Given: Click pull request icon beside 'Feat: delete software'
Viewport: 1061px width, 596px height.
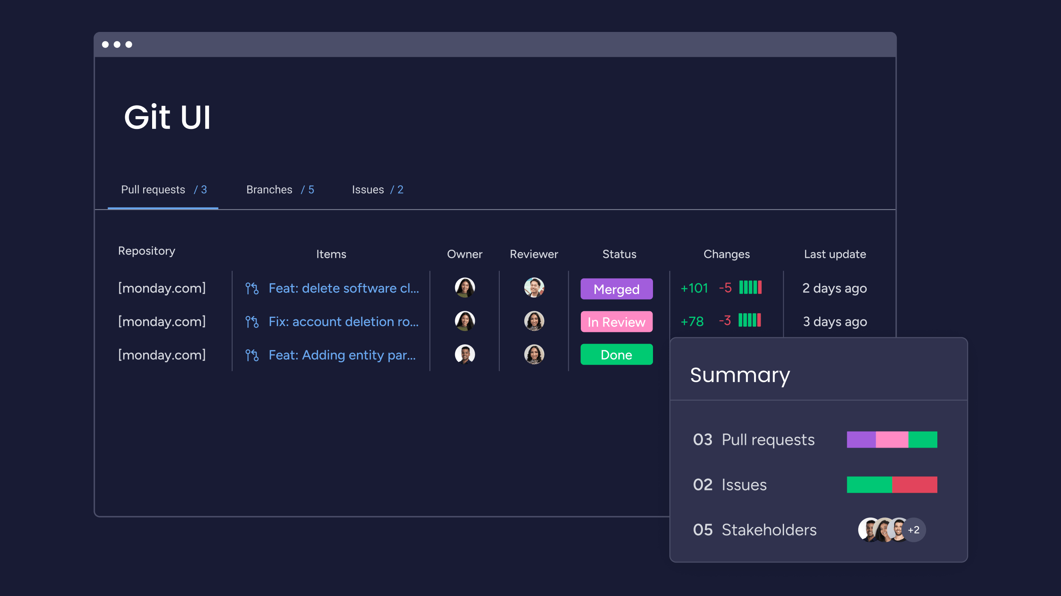Looking at the screenshot, I should point(252,288).
